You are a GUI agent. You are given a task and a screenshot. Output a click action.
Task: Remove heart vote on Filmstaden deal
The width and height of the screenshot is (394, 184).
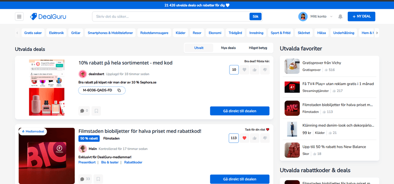pos(244,138)
